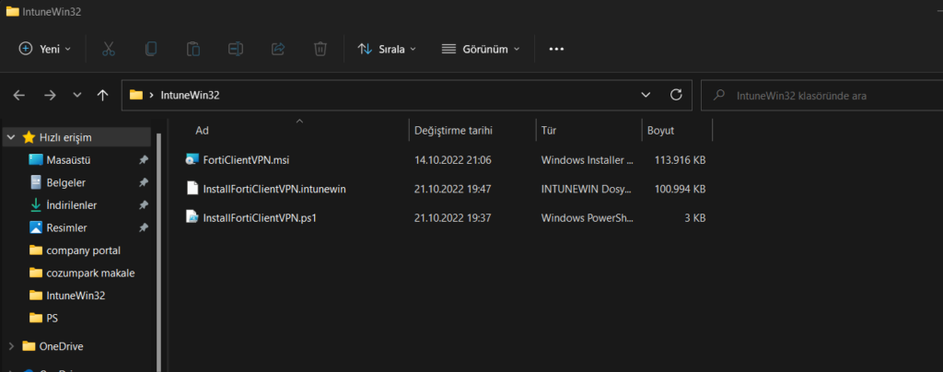Click the Rename icon in toolbar
This screenshot has height=372, width=943.
(236, 50)
